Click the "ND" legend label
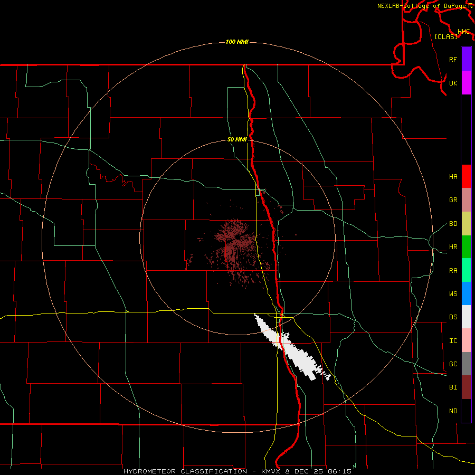 (453, 411)
